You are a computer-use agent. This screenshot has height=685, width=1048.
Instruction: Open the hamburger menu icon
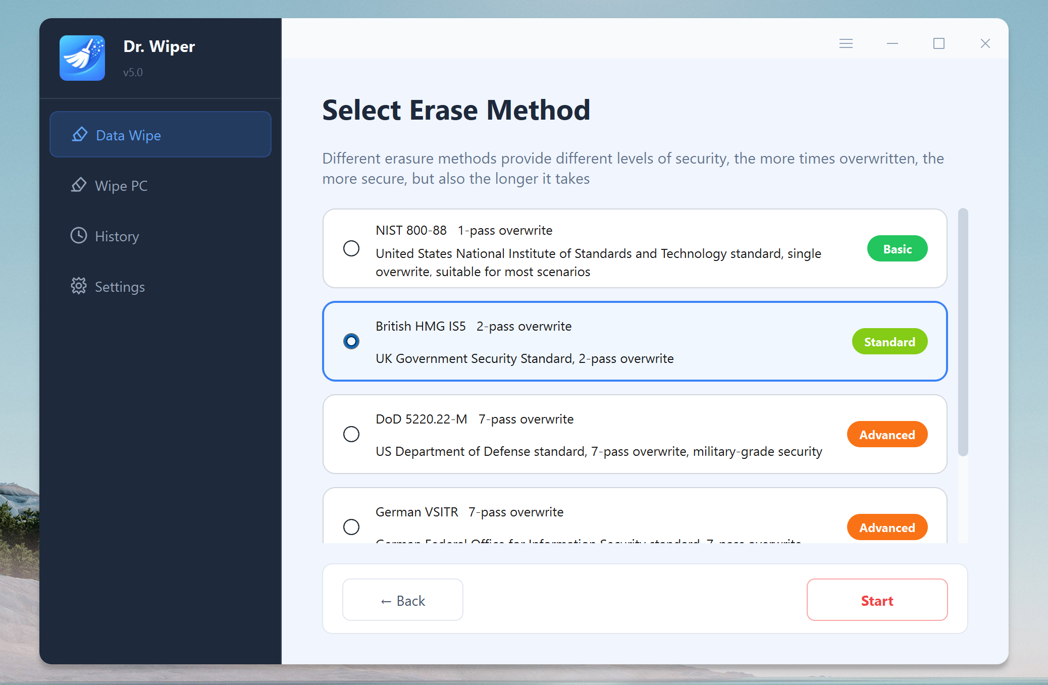pos(846,43)
